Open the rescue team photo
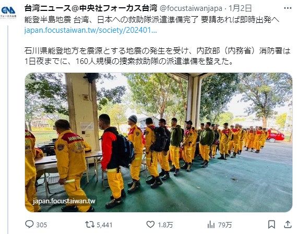Screen dimensions: 297x234 (x=159, y=142)
